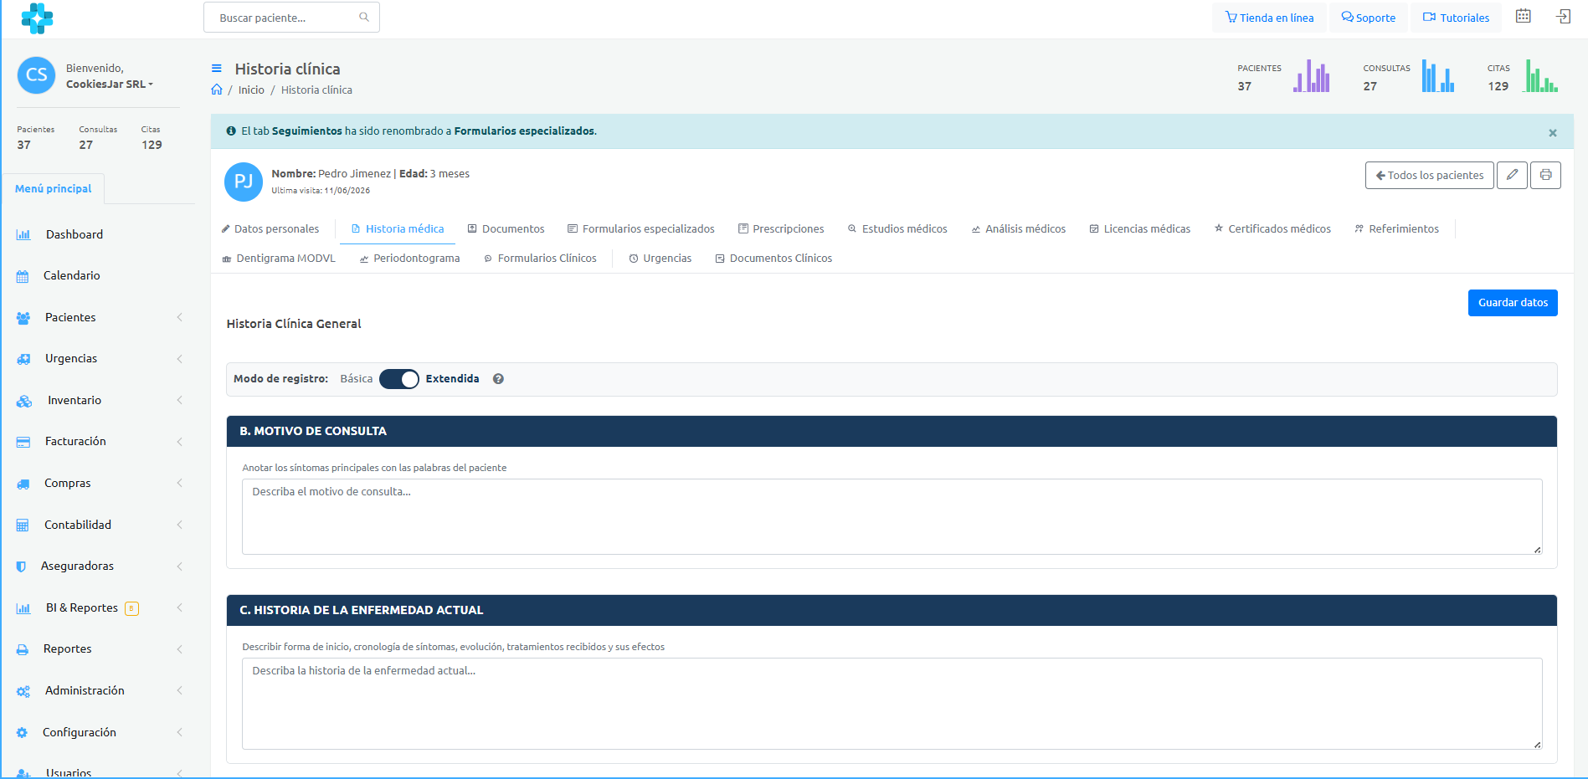Switch to the Prescripciones tab

click(x=781, y=228)
